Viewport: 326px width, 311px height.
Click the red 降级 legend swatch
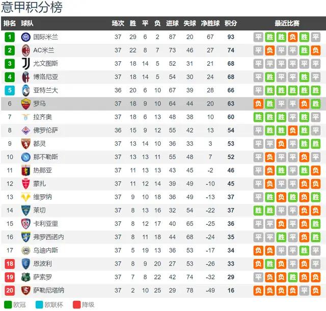click(x=76, y=305)
